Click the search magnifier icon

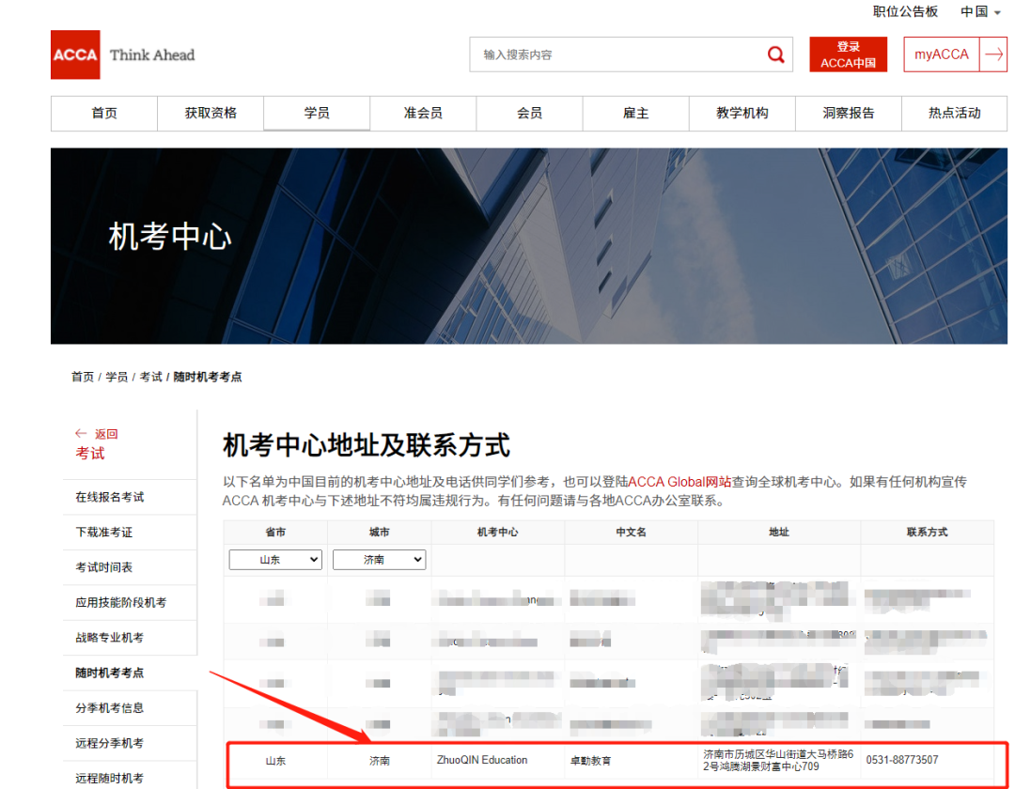pyautogui.click(x=775, y=55)
